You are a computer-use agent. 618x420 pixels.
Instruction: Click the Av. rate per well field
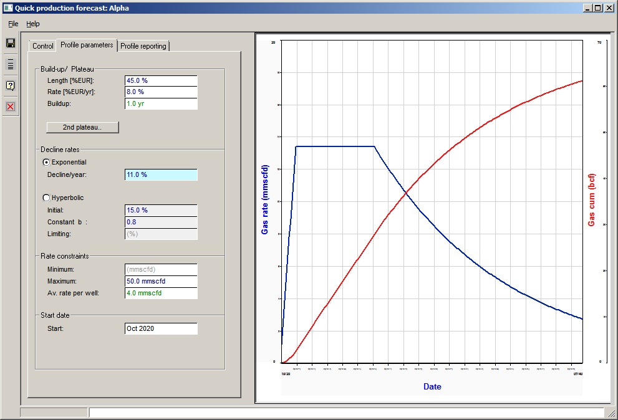[x=161, y=293]
